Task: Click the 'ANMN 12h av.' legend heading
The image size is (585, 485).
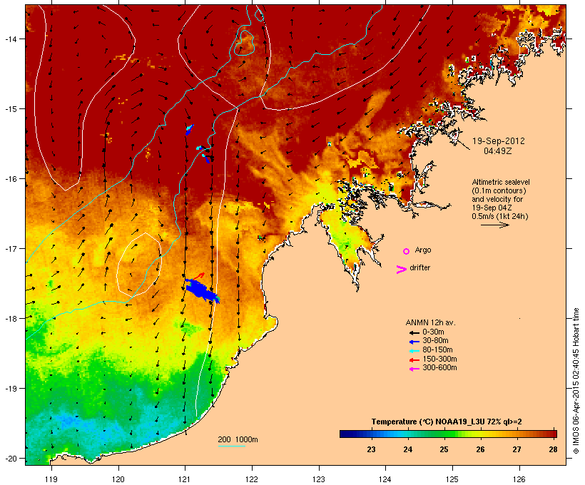Action: (430, 322)
